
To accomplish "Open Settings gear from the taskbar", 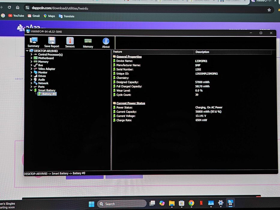I will coord(221,203).
